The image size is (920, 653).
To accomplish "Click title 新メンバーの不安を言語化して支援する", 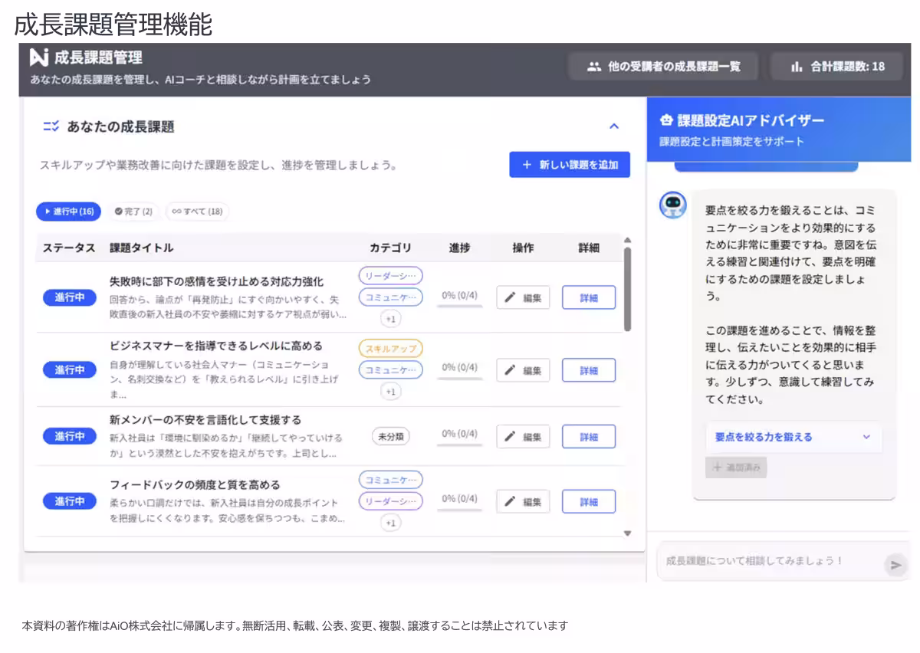I will coord(205,420).
